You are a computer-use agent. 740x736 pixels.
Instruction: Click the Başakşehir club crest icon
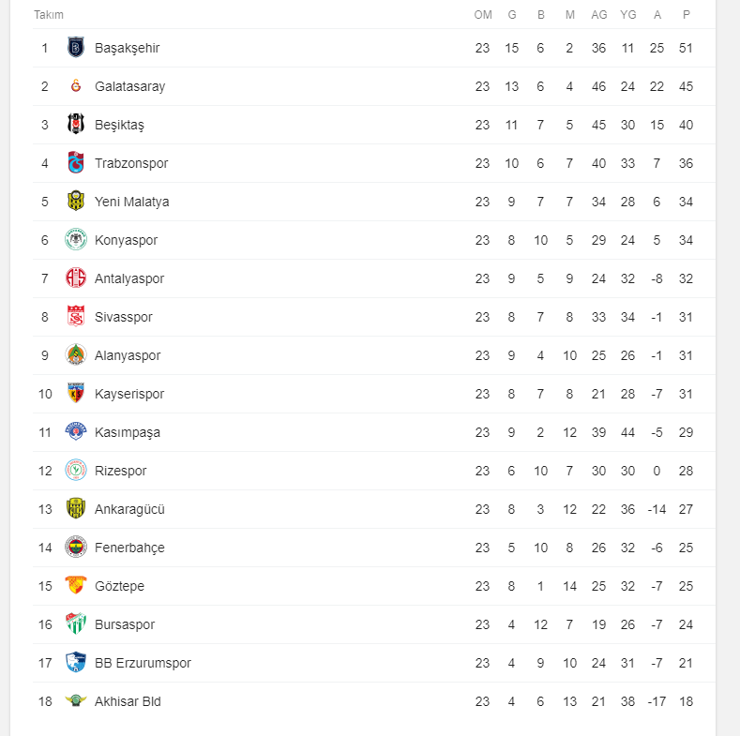(76, 48)
